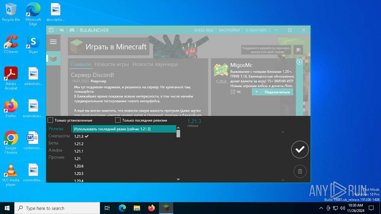Screen dimensions: 381x214
Task: Select version 1.20.5 in list
Action: coord(124,173)
